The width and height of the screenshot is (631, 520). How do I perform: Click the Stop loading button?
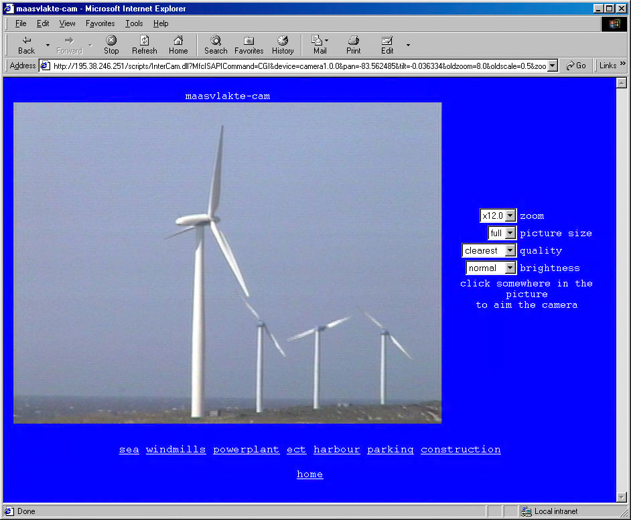point(111,45)
